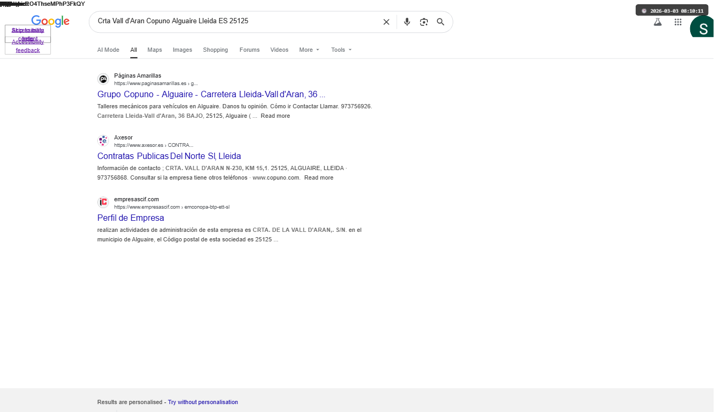Open Perfil de Empresa result
The width and height of the screenshot is (723, 412).
pos(131,218)
